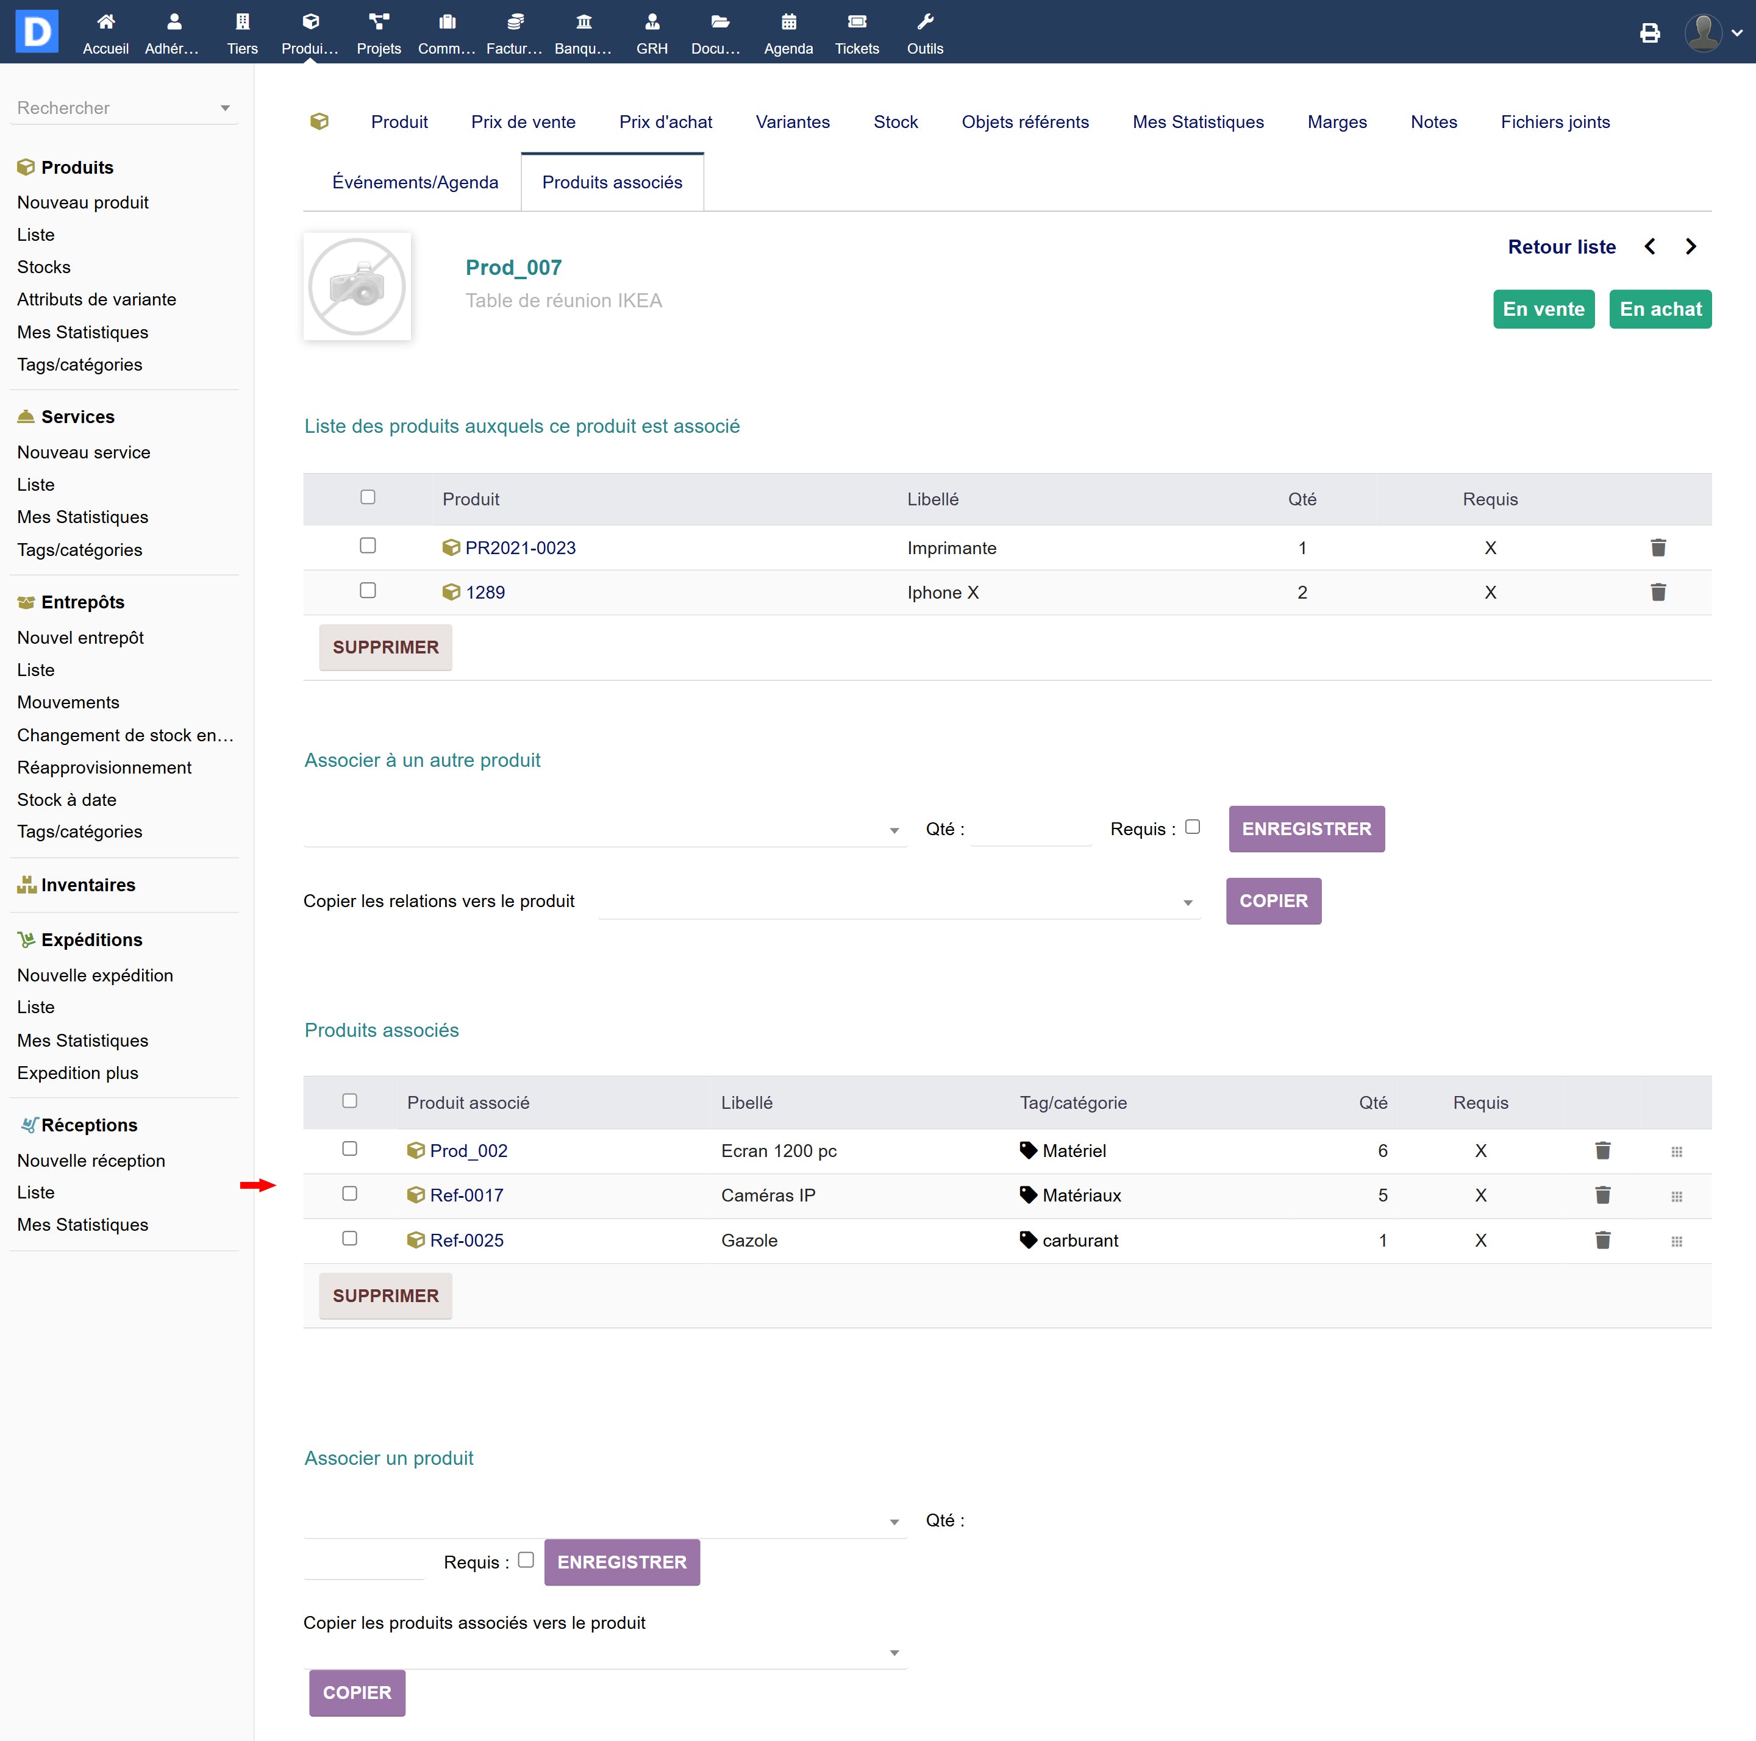The image size is (1756, 1741).
Task: Delete the Imprimante association trash icon
Action: (1657, 548)
